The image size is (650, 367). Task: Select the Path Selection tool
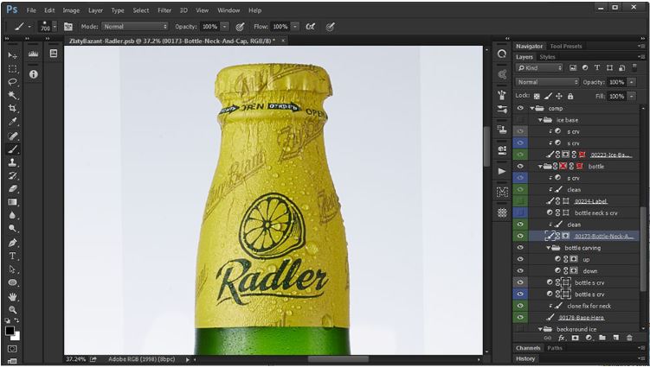(x=12, y=269)
